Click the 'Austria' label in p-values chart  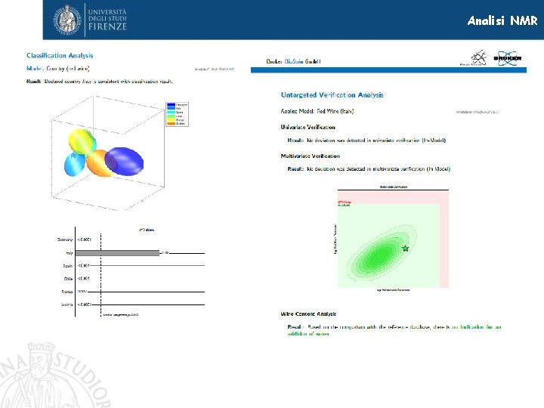66,304
